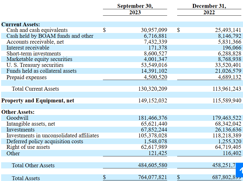Select the Cash held by BOAM funds row label
This screenshot has width=243, height=181.
coord(50,36)
